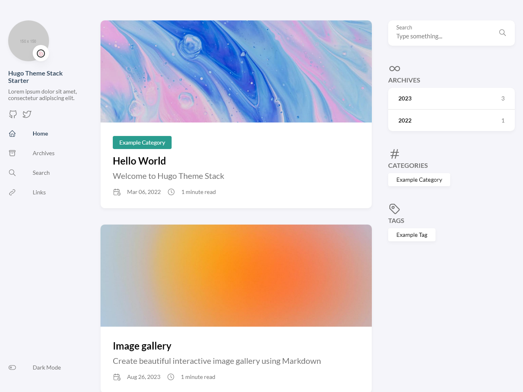Select the Example Tag button

(412, 235)
